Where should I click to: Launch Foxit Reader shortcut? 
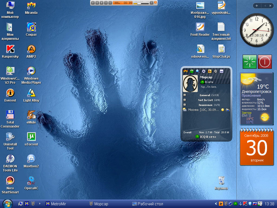pos(200,30)
